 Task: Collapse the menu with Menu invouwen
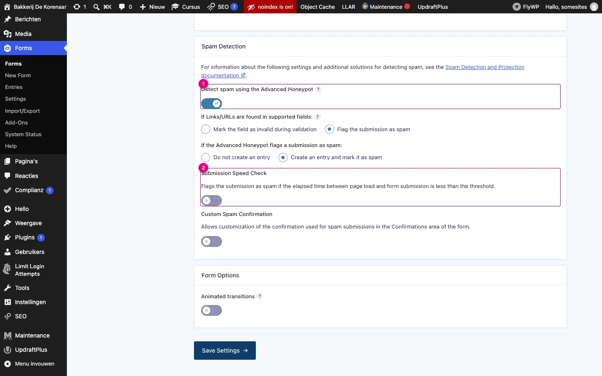(33, 364)
